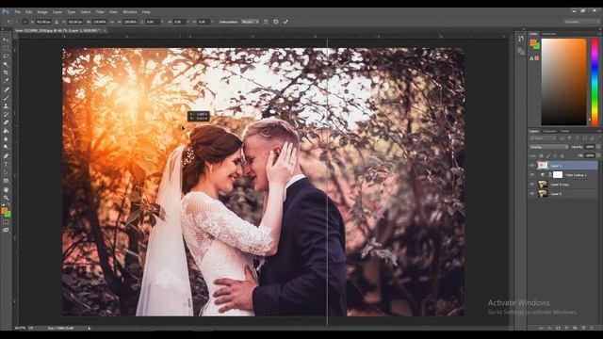Viewport: 603px width, 339px height.
Task: Select the Healing Brush tool
Action: (x=6, y=89)
